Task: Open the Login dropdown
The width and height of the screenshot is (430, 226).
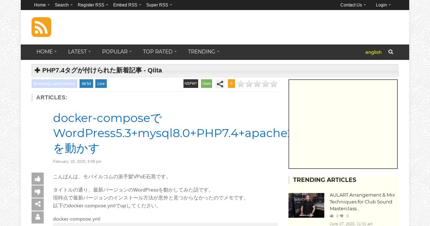Action: 383,5
